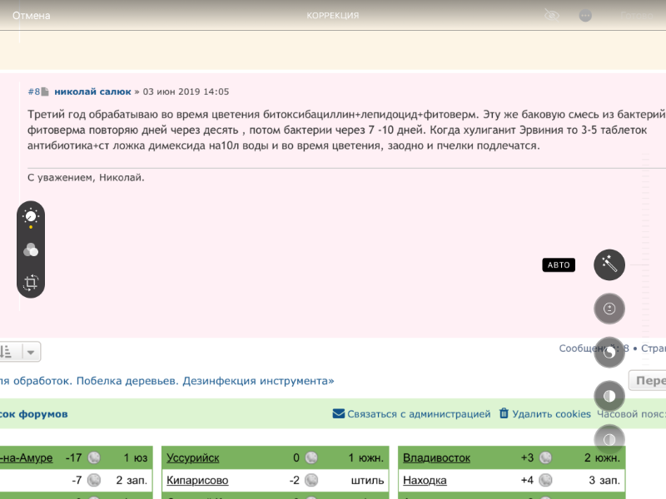The height and width of the screenshot is (499, 666).
Task: Click the wind value 1 южн. for Уссурийск
Action: [365, 458]
